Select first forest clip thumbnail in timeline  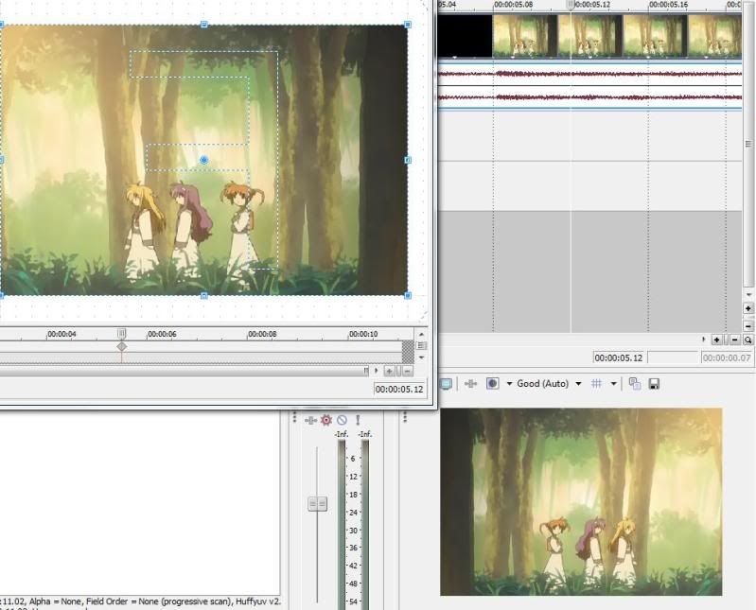pos(524,36)
